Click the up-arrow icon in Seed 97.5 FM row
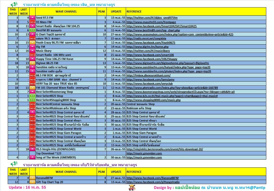The height and width of the screenshot is (191, 274). 32,18
